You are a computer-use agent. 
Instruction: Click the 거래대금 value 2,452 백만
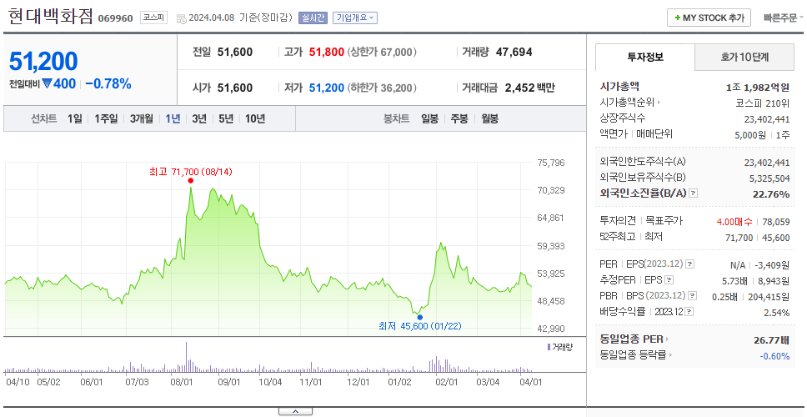pyautogui.click(x=530, y=88)
